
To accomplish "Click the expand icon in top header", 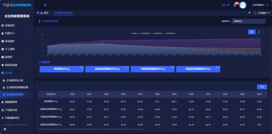I will pos(45,5).
